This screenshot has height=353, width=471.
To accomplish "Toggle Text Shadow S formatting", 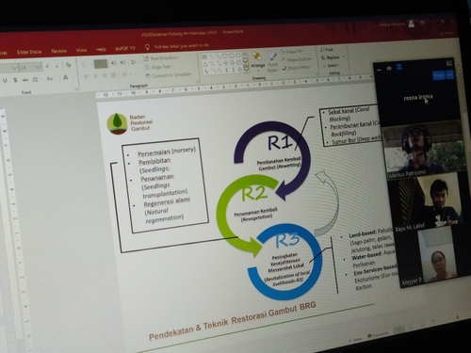I will pos(15,80).
